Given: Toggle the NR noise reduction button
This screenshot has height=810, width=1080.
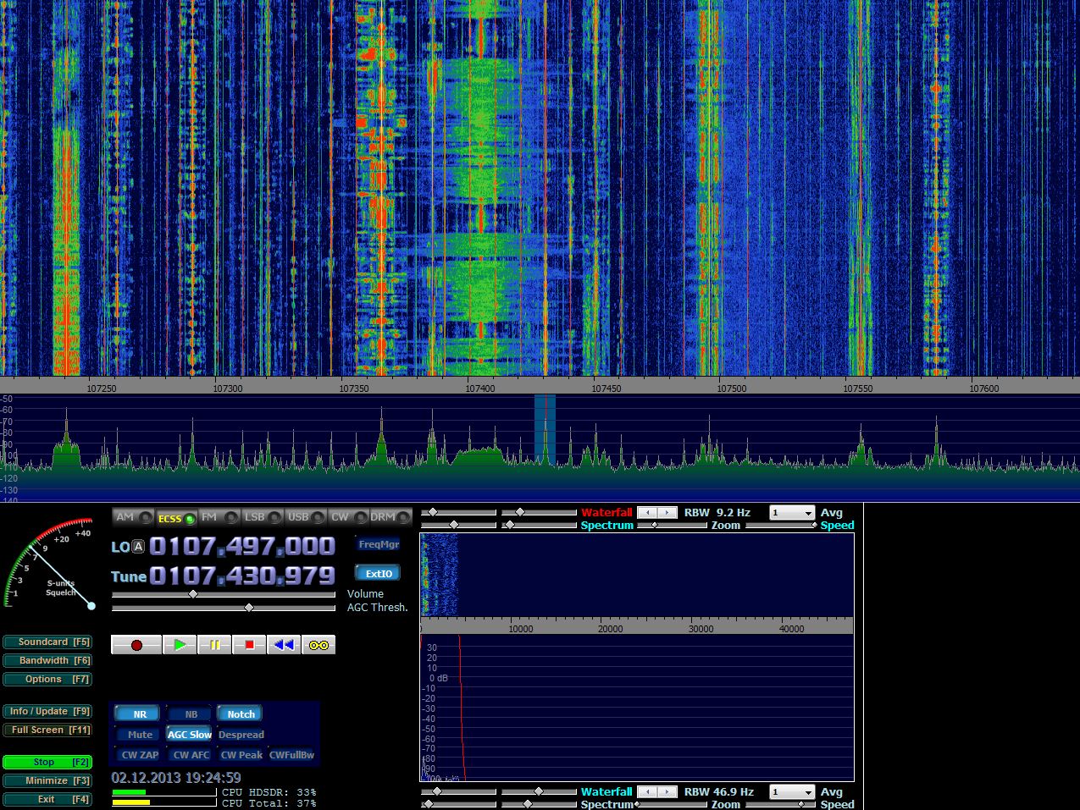Looking at the screenshot, I should point(140,714).
